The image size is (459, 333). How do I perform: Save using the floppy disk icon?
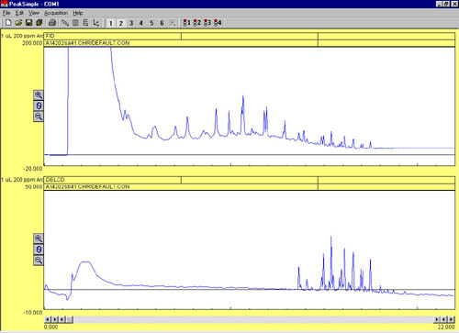click(28, 23)
